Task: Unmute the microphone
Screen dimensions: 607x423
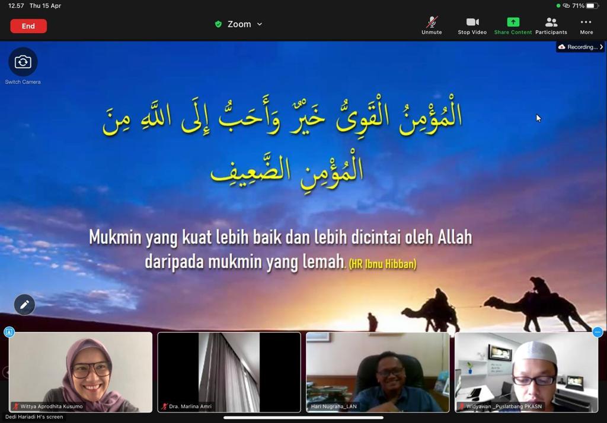Action: (432, 25)
